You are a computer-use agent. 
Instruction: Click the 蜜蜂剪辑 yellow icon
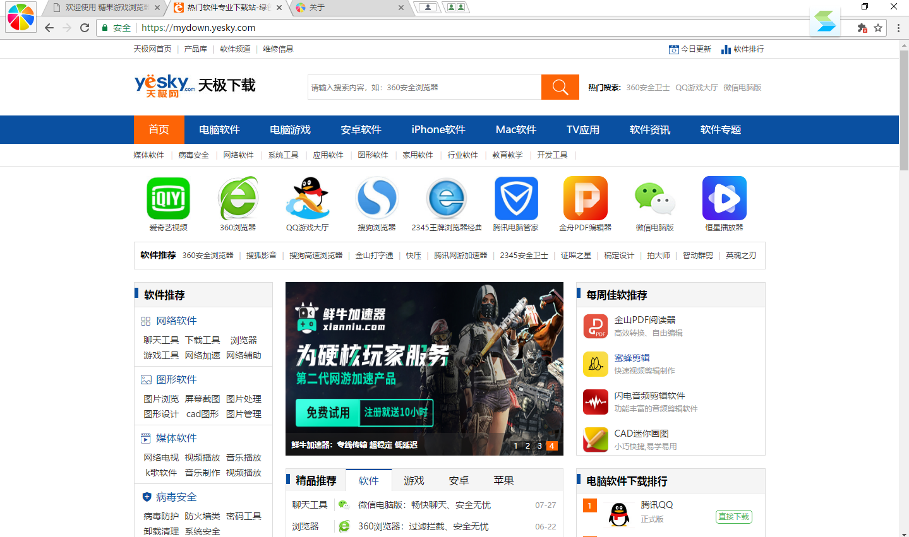pos(595,364)
